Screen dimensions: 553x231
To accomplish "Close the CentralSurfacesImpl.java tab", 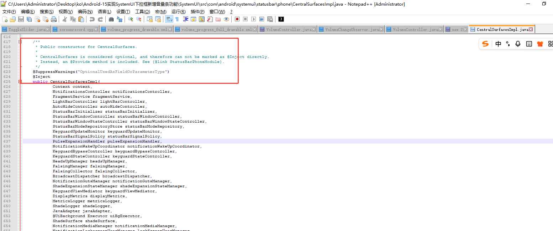I will (x=531, y=29).
